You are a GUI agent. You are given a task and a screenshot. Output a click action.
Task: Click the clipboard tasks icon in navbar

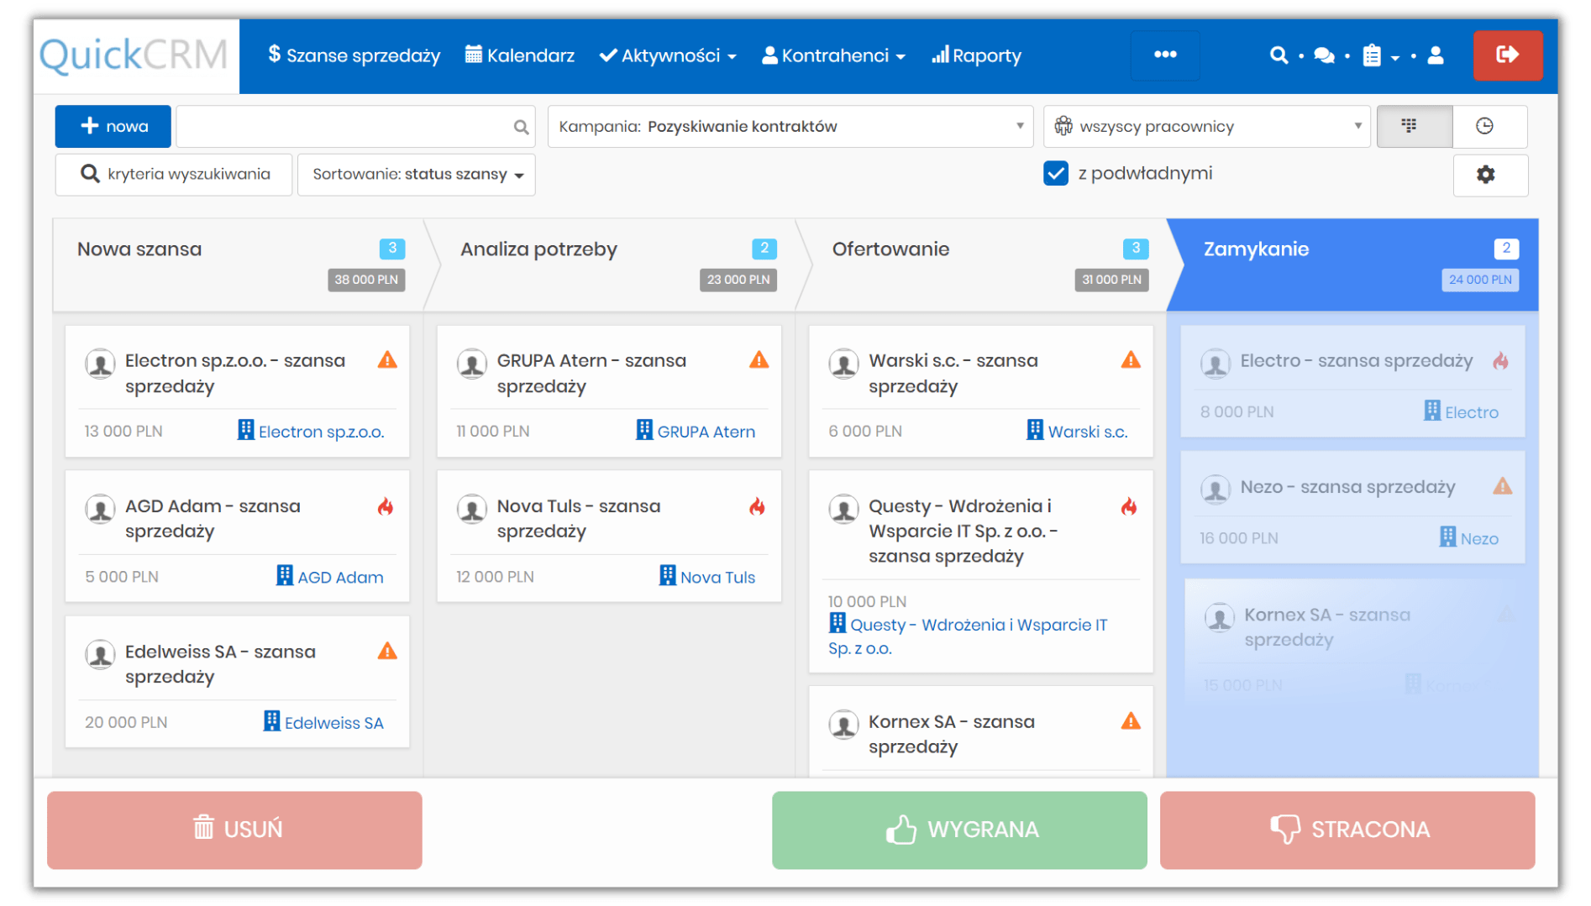click(1373, 55)
